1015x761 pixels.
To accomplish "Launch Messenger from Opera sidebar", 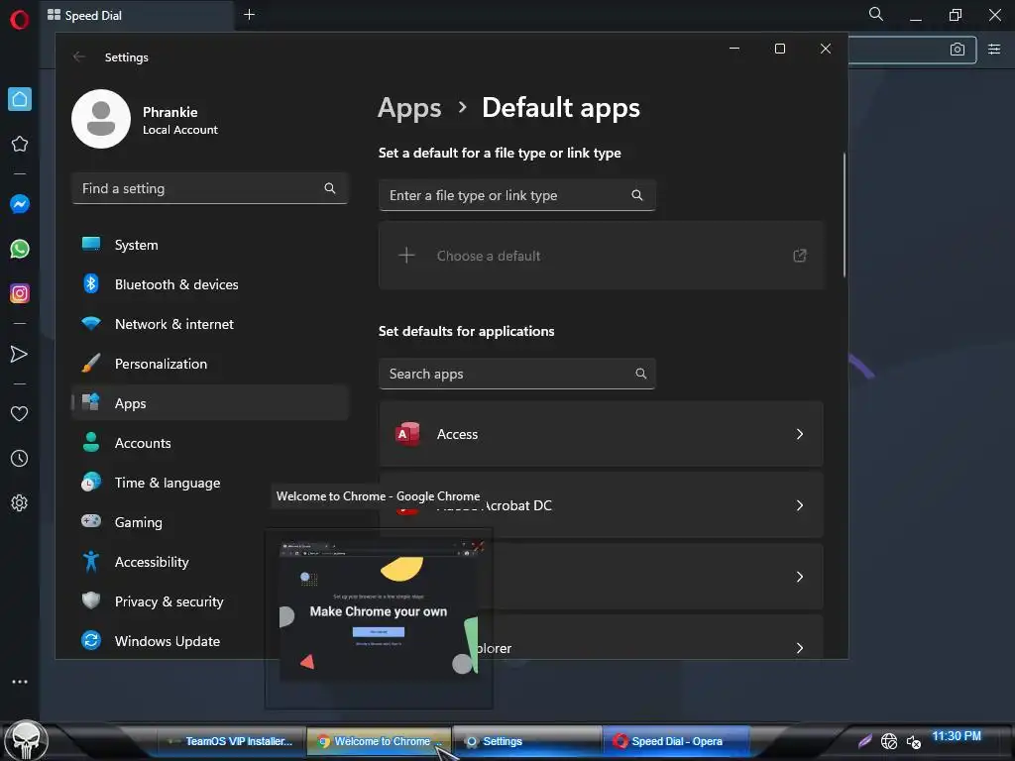I will [x=20, y=204].
